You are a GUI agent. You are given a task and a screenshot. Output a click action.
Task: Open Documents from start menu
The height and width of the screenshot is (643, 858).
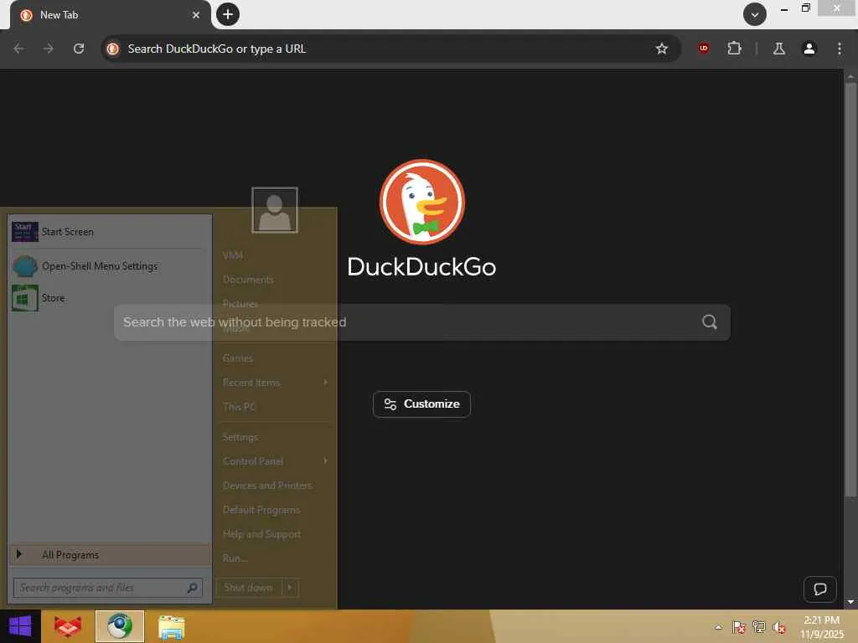(x=248, y=280)
